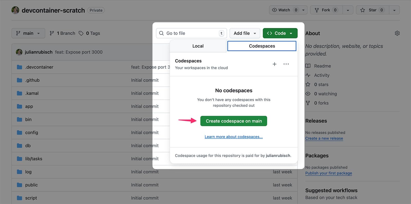Click the Readme book icon
The image size is (411, 204).
[308, 66]
